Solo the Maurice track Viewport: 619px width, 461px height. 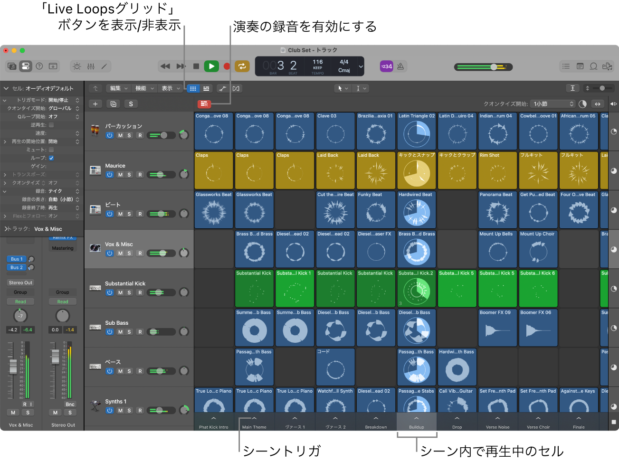click(x=129, y=175)
